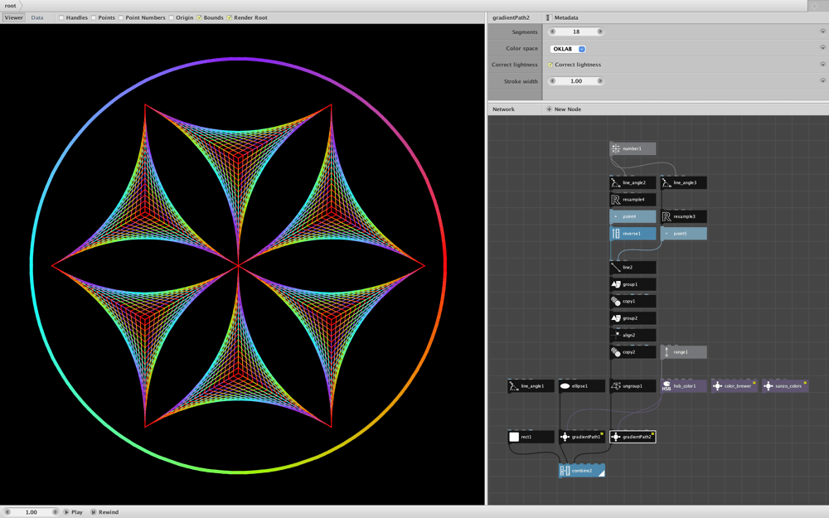Click New Node button
829x518 pixels.
coord(564,109)
